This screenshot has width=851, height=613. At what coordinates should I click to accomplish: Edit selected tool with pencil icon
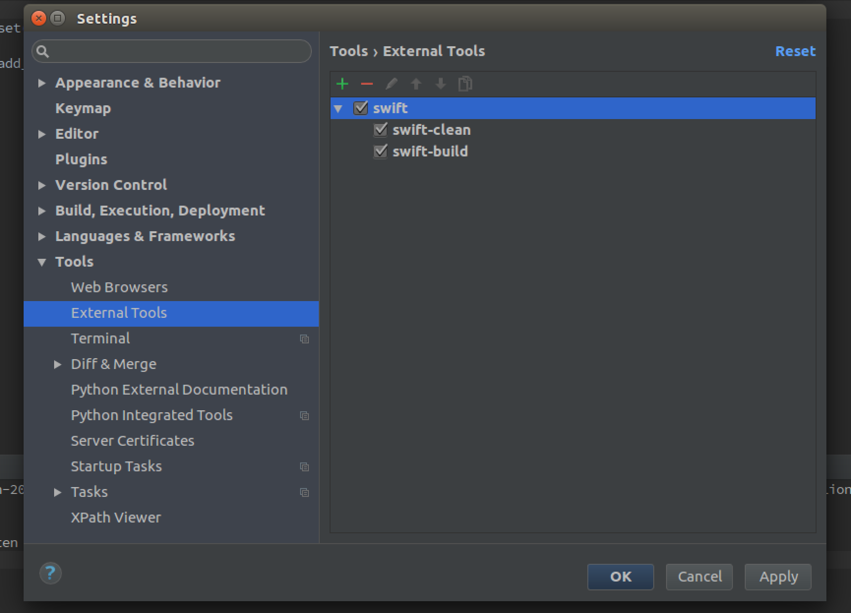[x=392, y=84]
